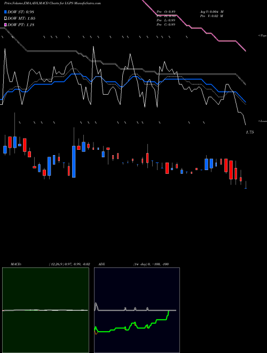Click the 'Pre O: 0.89' open value
The height and width of the screenshot is (353, 267).
166,11
